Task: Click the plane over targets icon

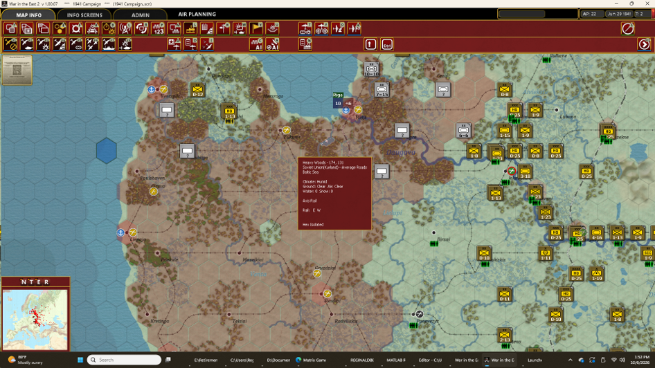Action: click(x=322, y=29)
